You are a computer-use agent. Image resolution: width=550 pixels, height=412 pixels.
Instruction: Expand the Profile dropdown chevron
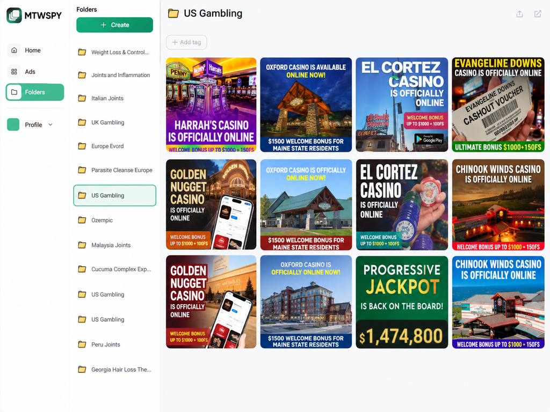50,124
